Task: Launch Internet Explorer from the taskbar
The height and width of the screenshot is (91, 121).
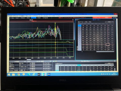Action: (x=34, y=74)
